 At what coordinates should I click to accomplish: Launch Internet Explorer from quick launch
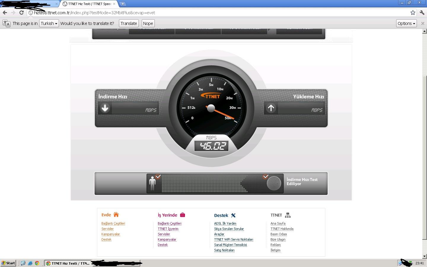(30, 263)
